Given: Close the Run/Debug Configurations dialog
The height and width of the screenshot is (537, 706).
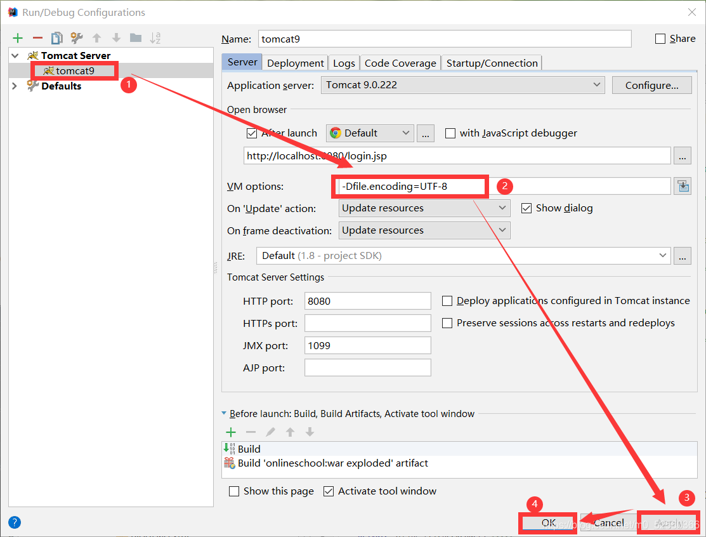Looking at the screenshot, I should [692, 12].
